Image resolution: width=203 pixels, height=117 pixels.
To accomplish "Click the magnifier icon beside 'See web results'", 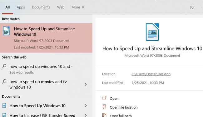I will point(4,66).
